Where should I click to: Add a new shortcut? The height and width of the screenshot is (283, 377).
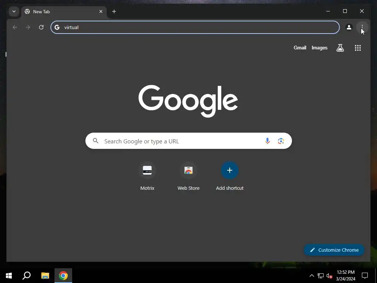230,177
